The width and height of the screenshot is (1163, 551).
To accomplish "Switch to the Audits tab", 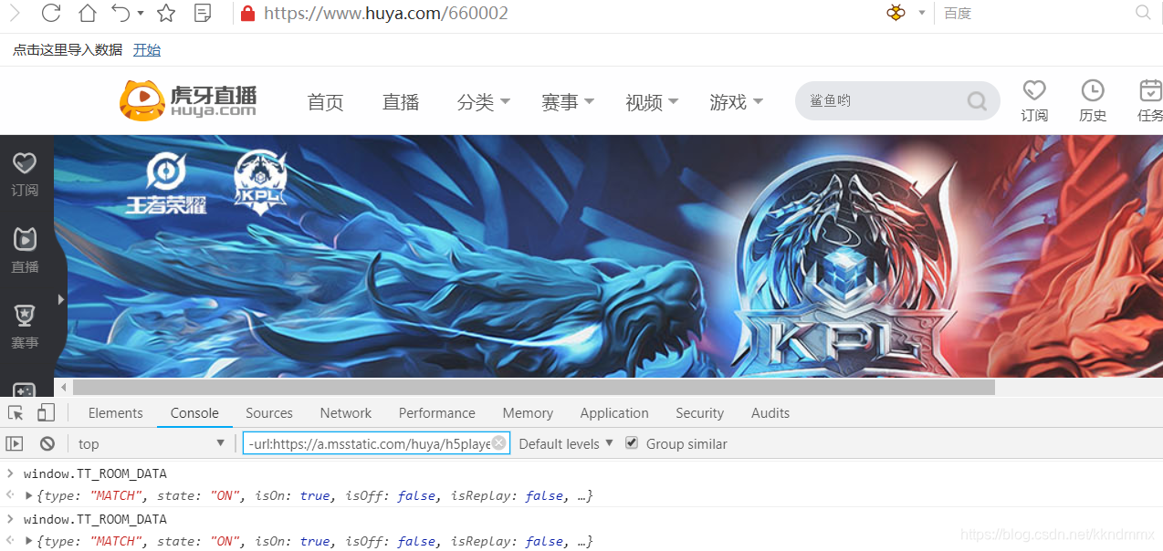I will click(770, 413).
